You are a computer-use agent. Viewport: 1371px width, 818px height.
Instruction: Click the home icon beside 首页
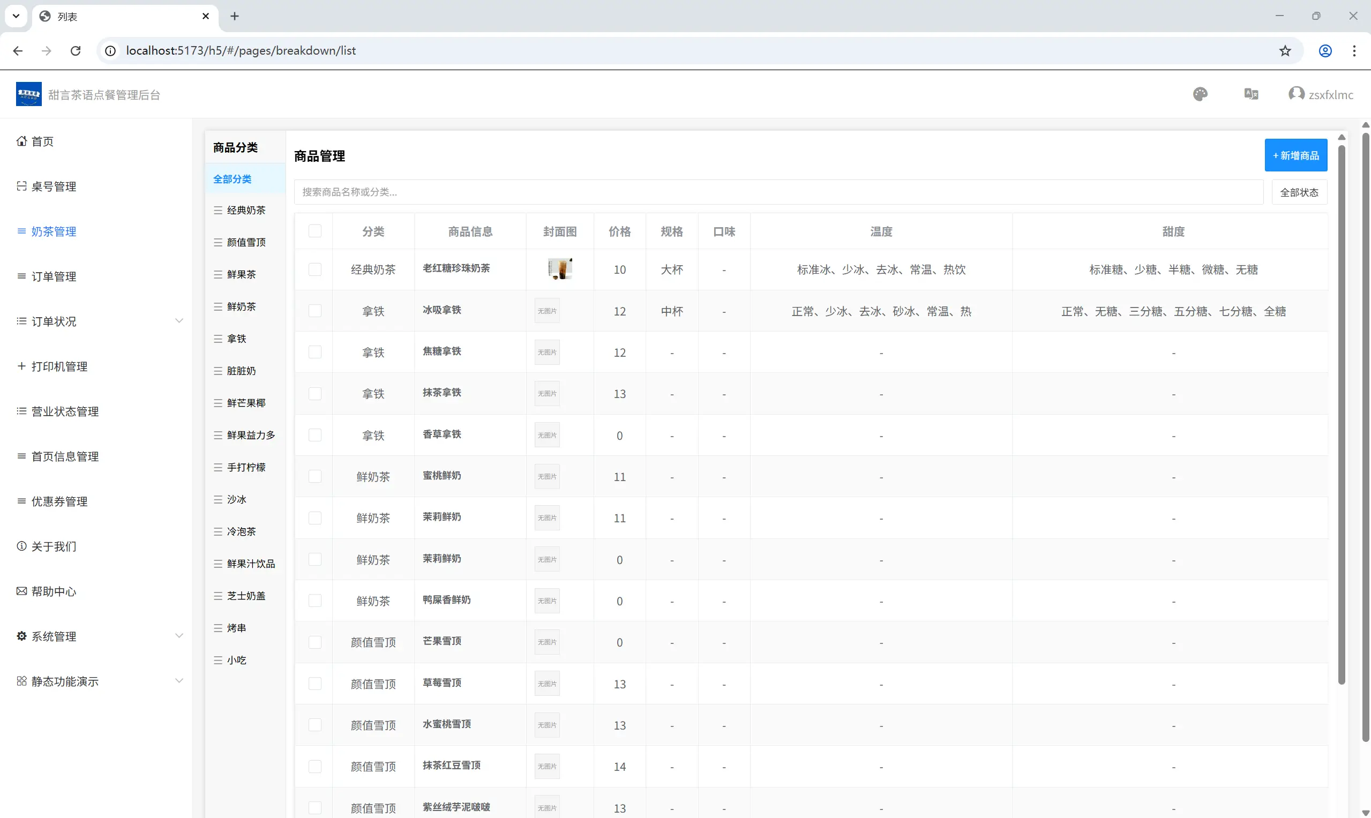pos(21,141)
